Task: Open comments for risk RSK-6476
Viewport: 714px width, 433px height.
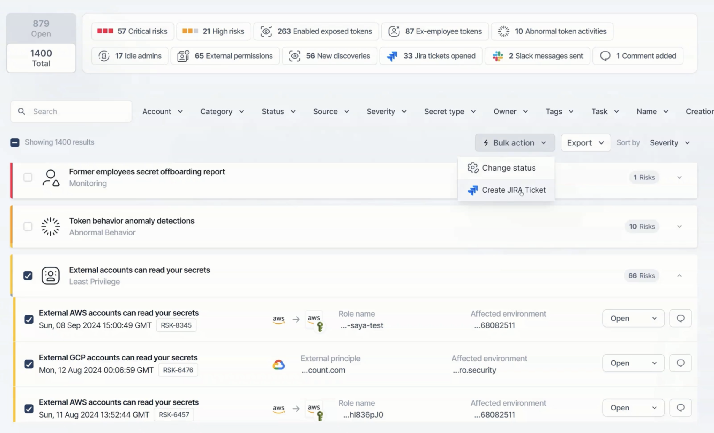Action: click(680, 363)
